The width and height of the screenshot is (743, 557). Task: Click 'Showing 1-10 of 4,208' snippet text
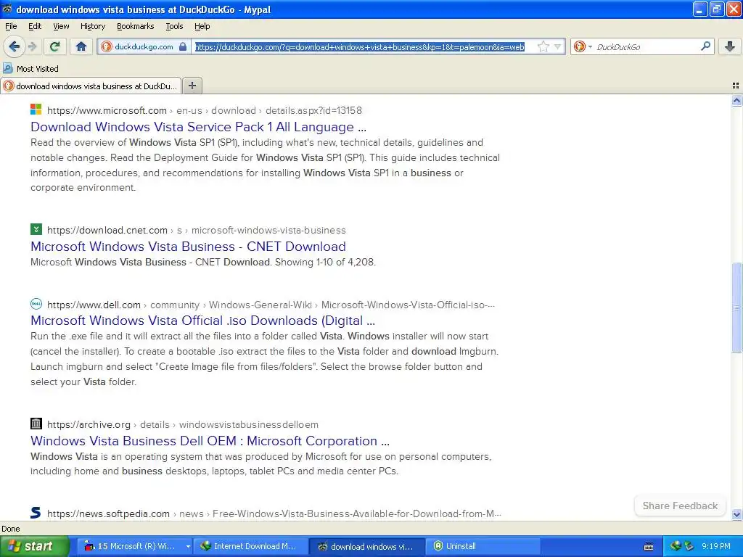point(325,262)
